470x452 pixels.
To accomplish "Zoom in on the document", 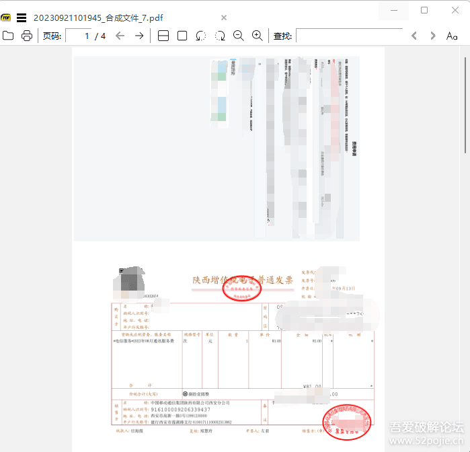I will click(258, 36).
